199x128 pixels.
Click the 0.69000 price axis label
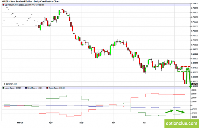coord(195,54)
